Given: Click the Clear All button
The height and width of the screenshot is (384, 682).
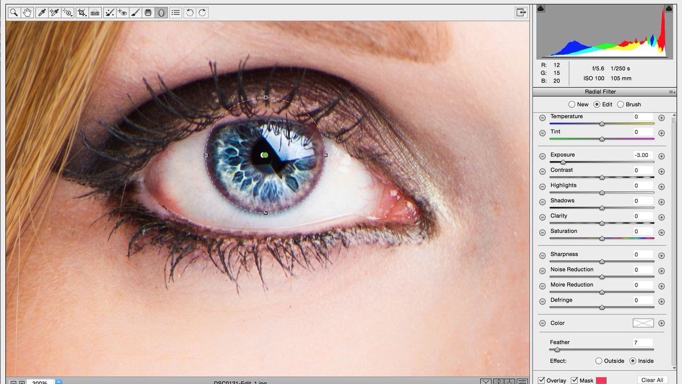Looking at the screenshot, I should (652, 380).
